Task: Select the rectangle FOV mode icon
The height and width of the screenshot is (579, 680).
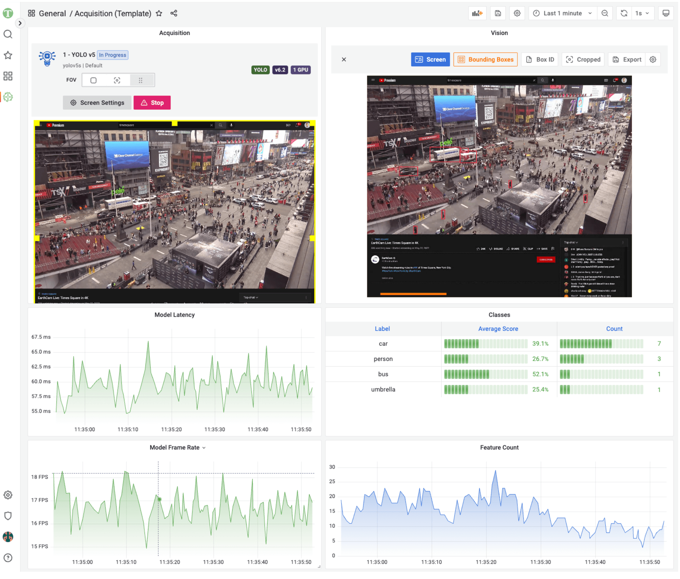Action: [x=93, y=80]
